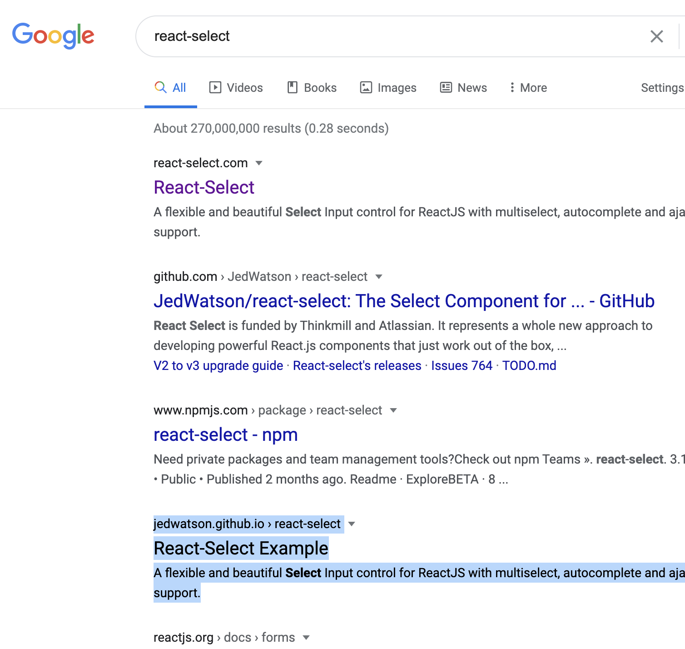Expand the dropdown arrow next to github.com result
The width and height of the screenshot is (685, 649).
(x=379, y=277)
